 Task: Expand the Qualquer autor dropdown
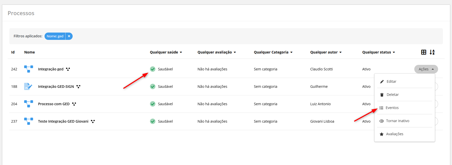[x=326, y=52]
